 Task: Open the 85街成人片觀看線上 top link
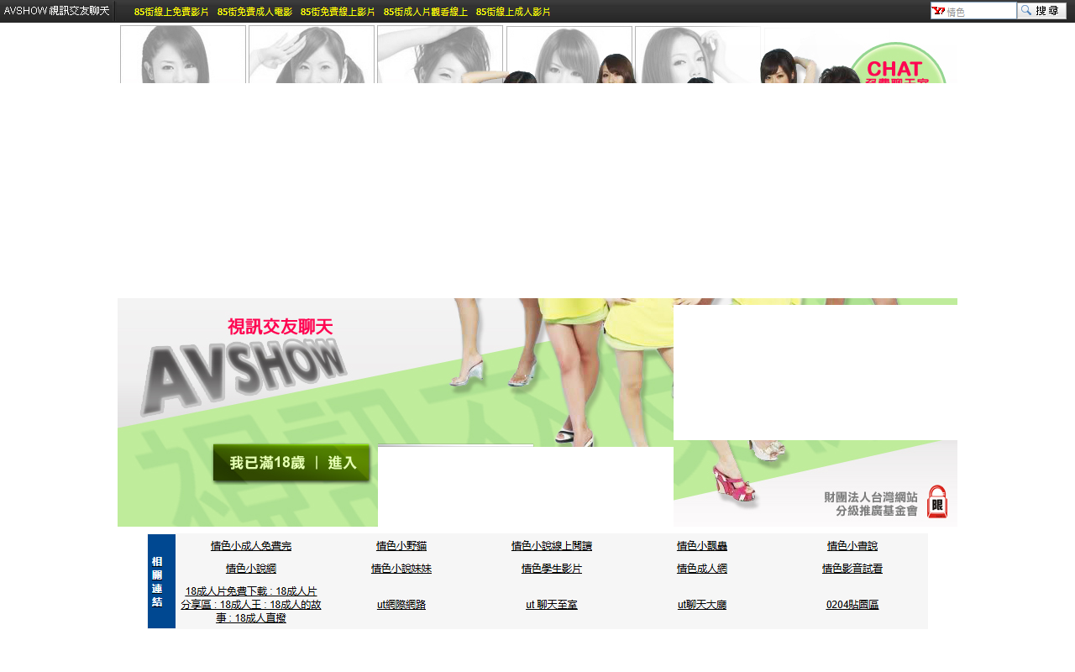425,12
